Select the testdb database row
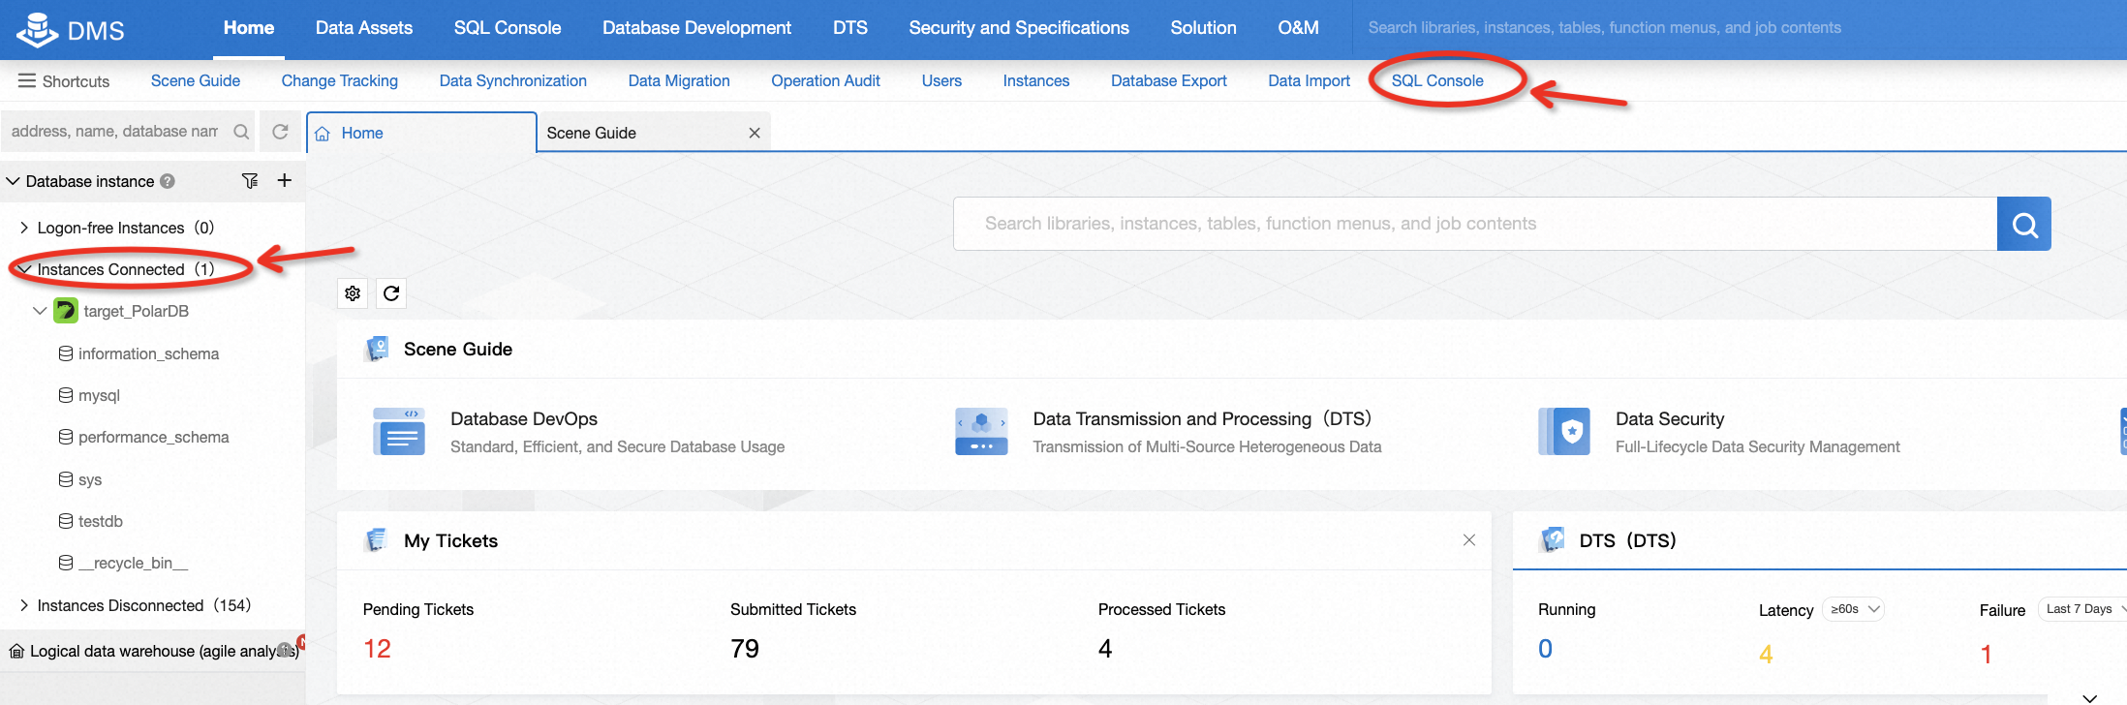This screenshot has height=705, width=2127. (153, 521)
